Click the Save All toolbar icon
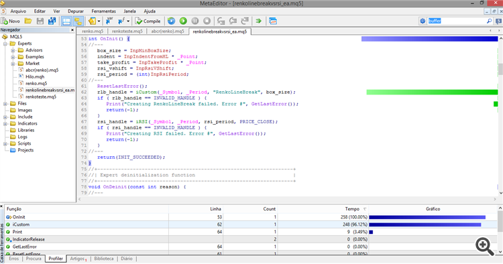 [x=52, y=21]
